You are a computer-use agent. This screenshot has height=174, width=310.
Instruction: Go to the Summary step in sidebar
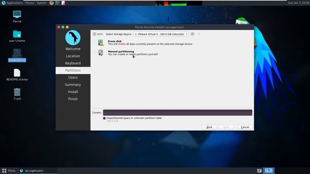click(x=73, y=85)
